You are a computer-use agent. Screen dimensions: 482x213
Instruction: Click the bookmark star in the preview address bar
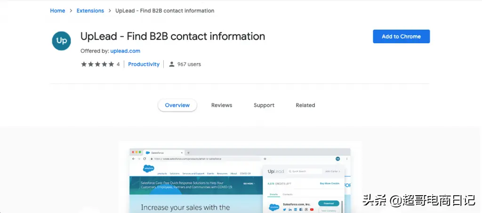(x=265, y=158)
